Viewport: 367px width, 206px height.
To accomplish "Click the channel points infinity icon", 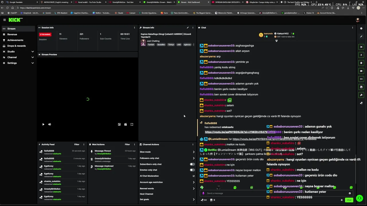I will point(204,200).
